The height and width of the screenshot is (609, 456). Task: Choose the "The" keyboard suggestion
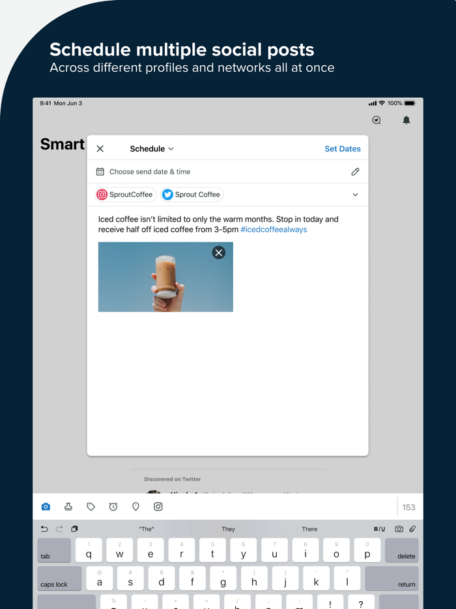(147, 529)
